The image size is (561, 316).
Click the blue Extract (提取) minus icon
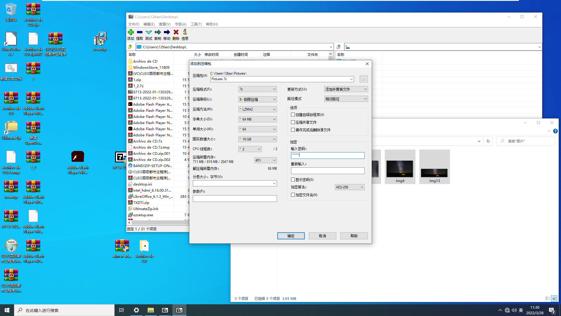(x=140, y=32)
